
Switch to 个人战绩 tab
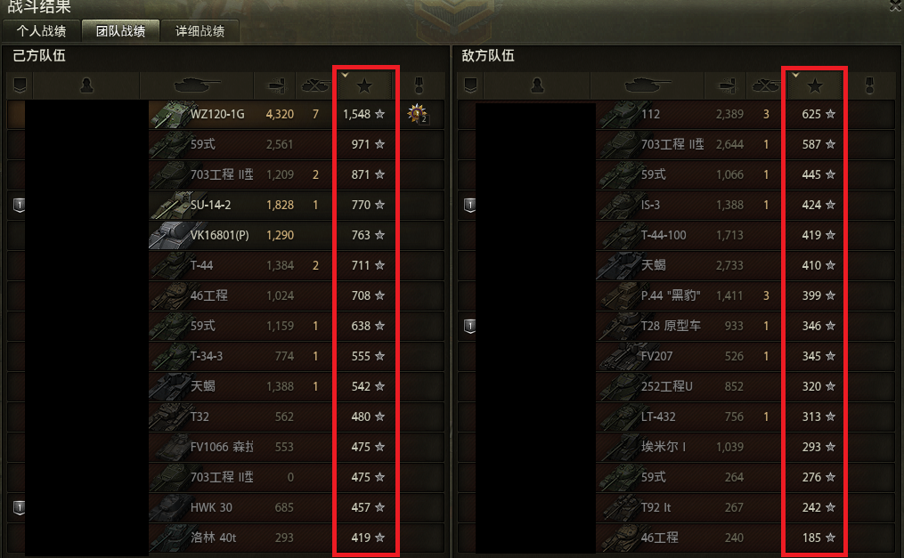[x=41, y=31]
